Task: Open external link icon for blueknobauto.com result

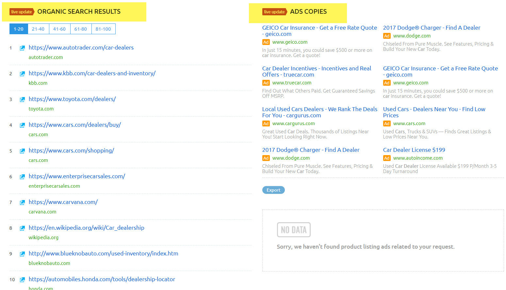Action: (22, 254)
